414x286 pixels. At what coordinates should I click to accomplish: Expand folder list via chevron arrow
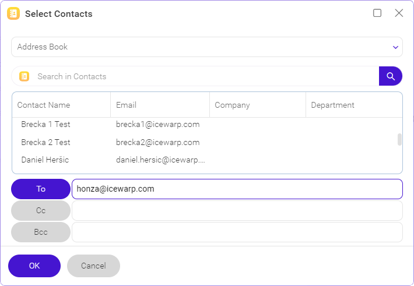click(395, 47)
